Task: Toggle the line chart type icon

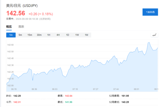Action: point(154,35)
